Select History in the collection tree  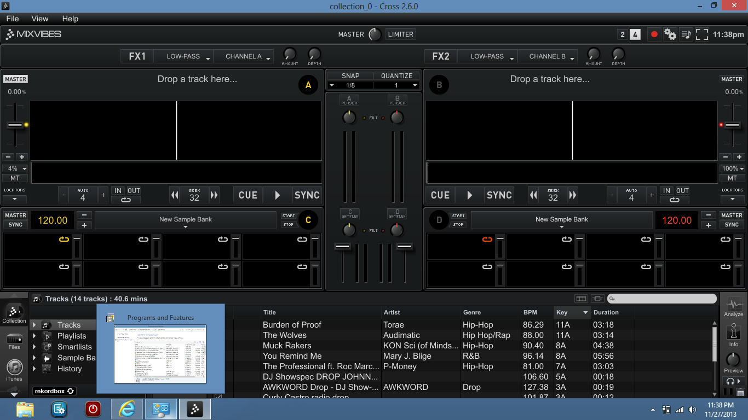click(x=70, y=369)
